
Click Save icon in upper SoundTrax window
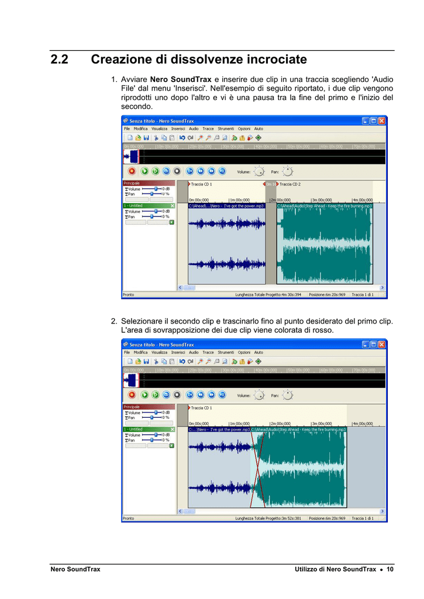146,138
